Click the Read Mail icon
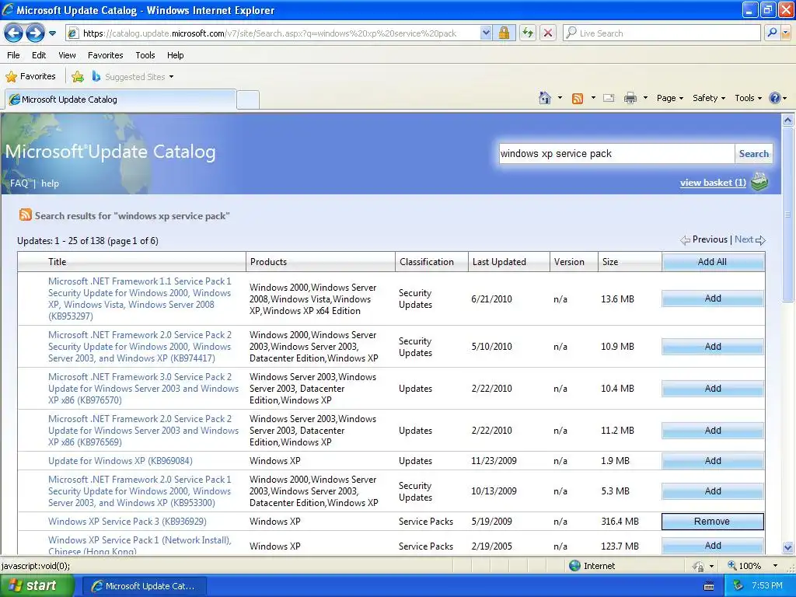This screenshot has height=597, width=796. (x=609, y=98)
